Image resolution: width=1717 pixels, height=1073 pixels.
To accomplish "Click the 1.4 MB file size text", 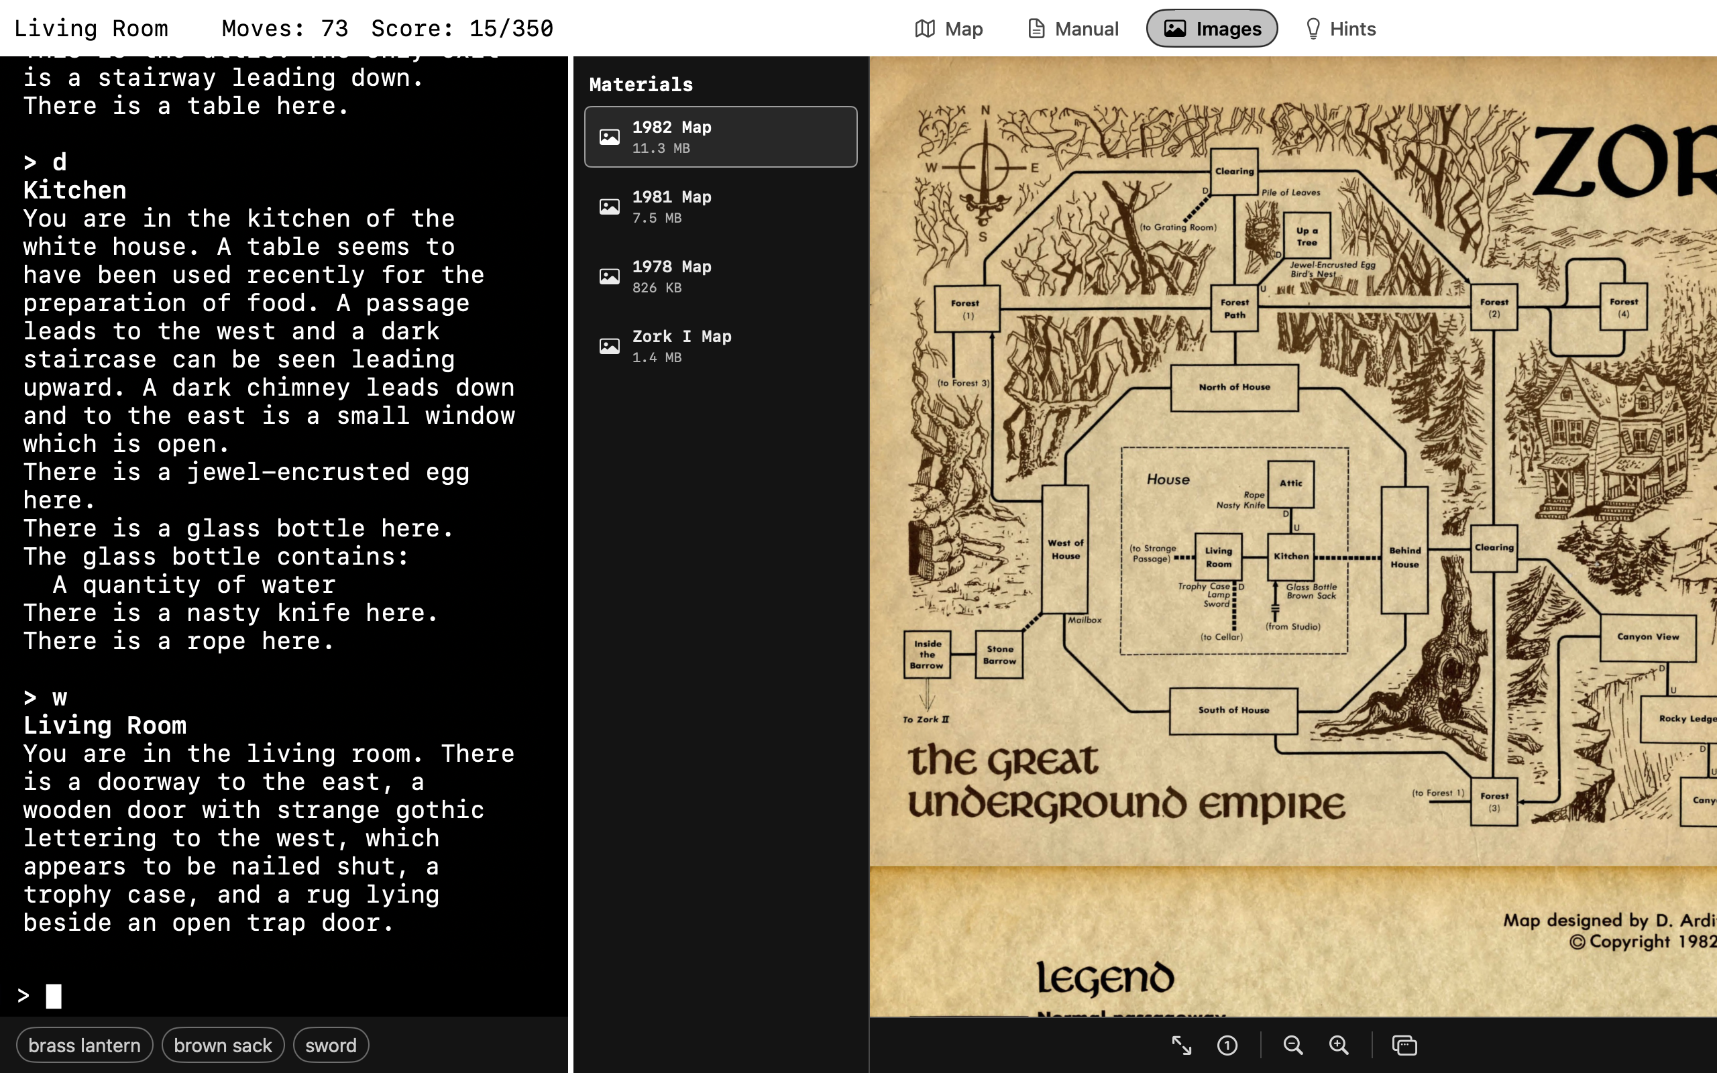I will pos(657,357).
